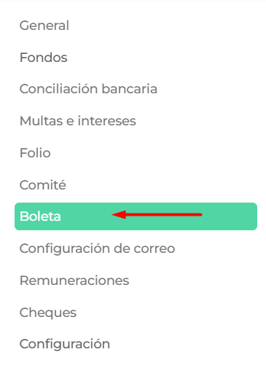Click the Comité label above Boleta

[43, 185]
